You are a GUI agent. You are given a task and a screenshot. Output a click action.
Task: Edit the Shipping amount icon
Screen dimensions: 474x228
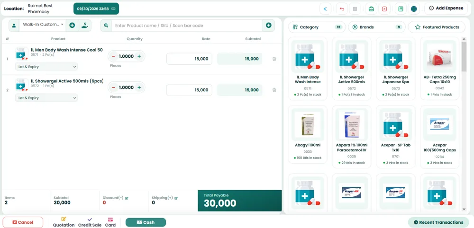176,198
